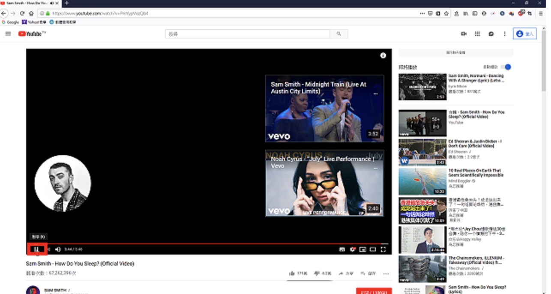Like the video with thumbs-up
This screenshot has width=551, height=294.
[x=292, y=273]
